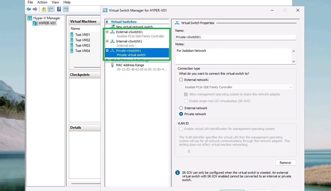Click the Forward arrow in Hyper-V Manager toolbar

pos(35,9)
